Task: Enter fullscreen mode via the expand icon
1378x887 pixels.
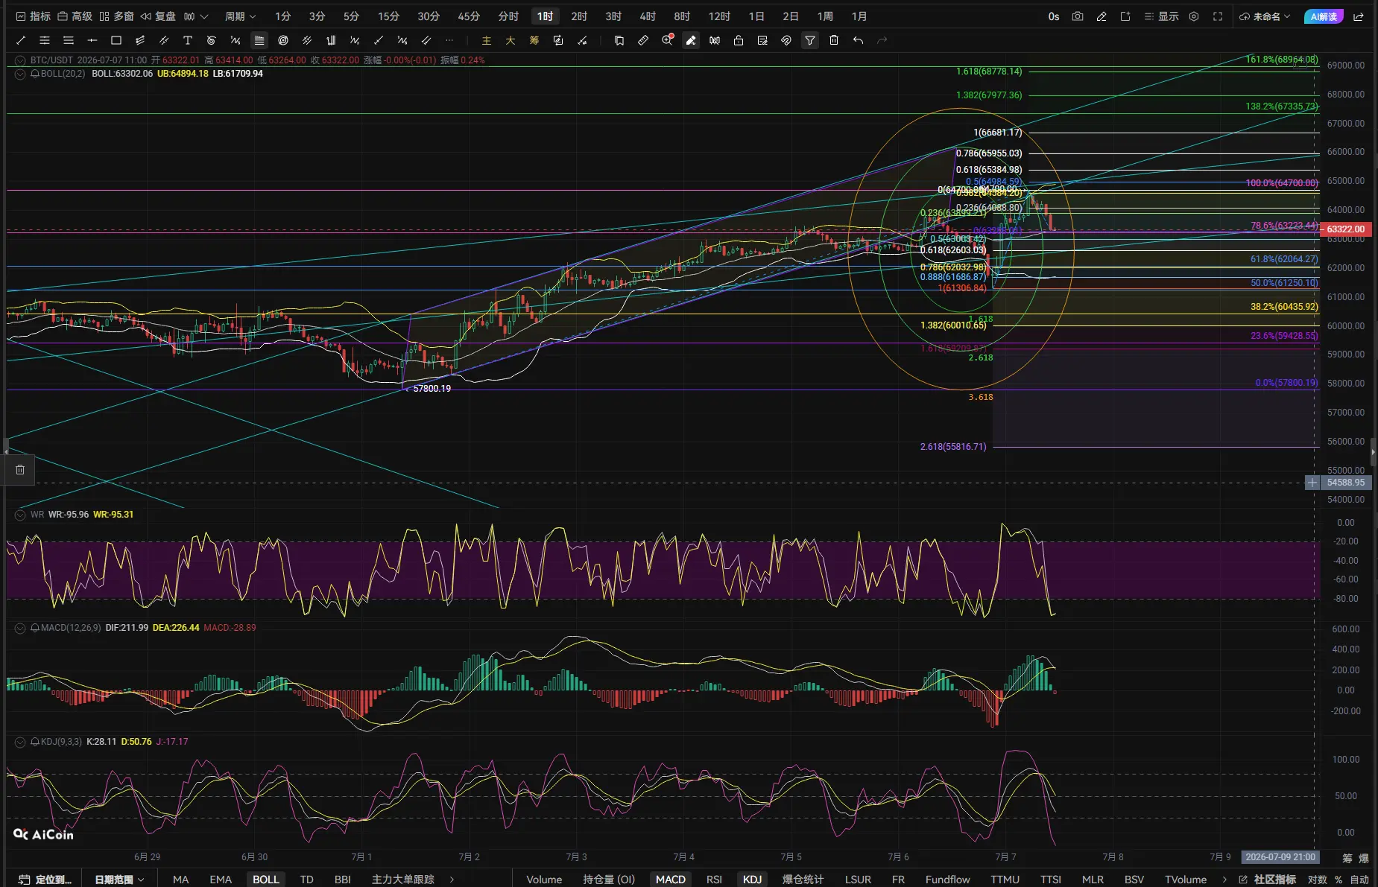Action: (1218, 16)
